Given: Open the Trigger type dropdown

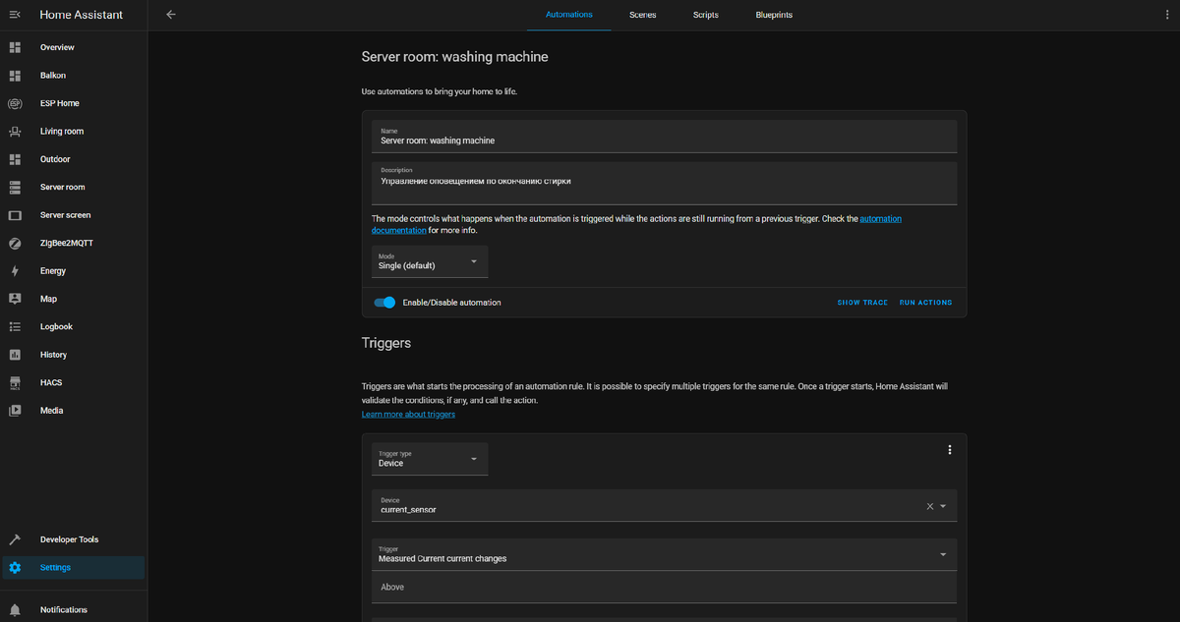Looking at the screenshot, I should (430, 459).
